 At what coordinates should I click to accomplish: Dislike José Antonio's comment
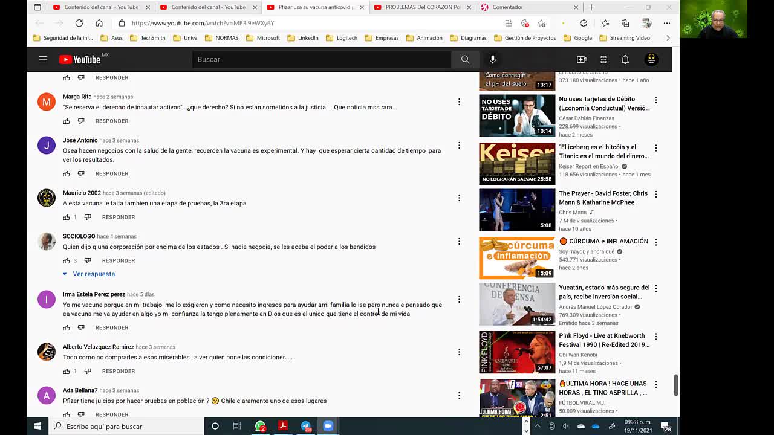(81, 173)
